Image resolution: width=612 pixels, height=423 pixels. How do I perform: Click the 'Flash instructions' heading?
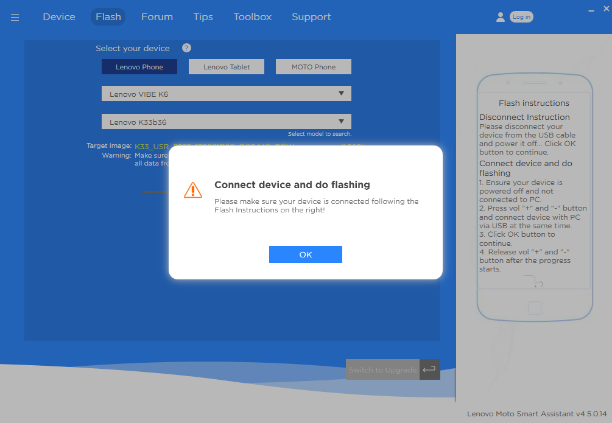[x=534, y=103]
